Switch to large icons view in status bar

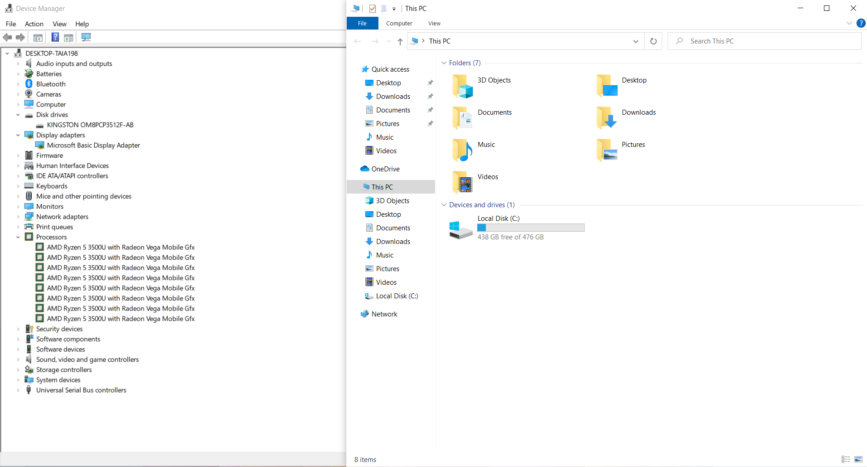pyautogui.click(x=858, y=459)
